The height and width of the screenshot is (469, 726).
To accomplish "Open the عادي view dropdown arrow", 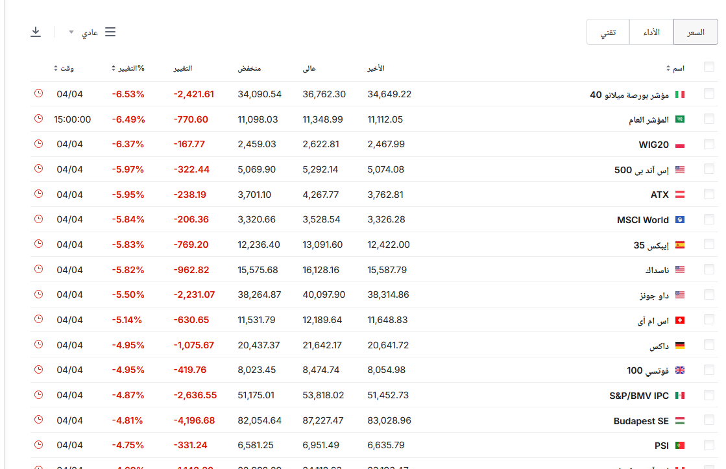I will coord(71,32).
